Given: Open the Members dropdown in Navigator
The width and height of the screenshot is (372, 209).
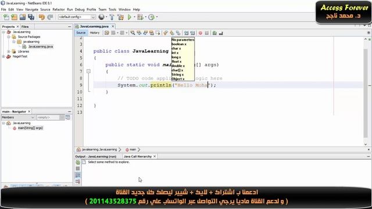Looking at the screenshot, I should pos(18,117).
